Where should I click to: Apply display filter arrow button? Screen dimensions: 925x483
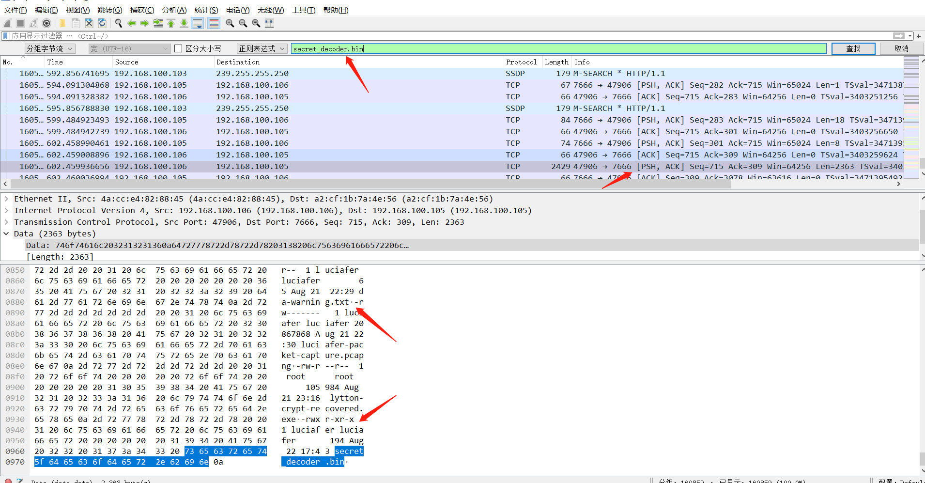[899, 36]
